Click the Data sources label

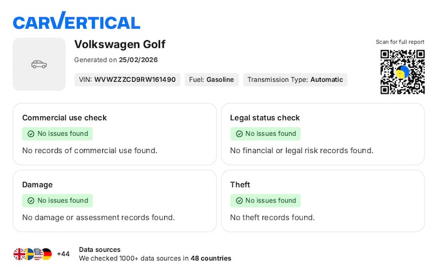(x=99, y=250)
